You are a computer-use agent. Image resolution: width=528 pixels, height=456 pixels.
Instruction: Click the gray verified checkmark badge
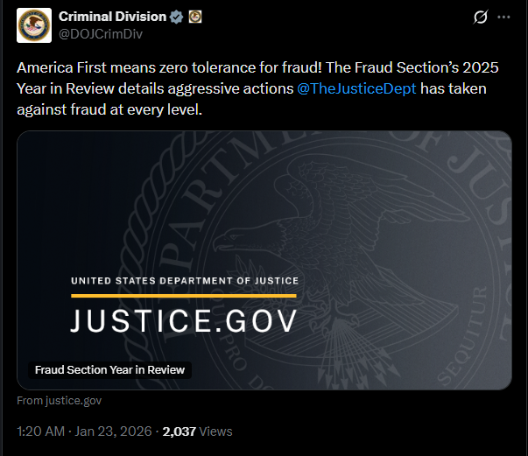tap(175, 17)
